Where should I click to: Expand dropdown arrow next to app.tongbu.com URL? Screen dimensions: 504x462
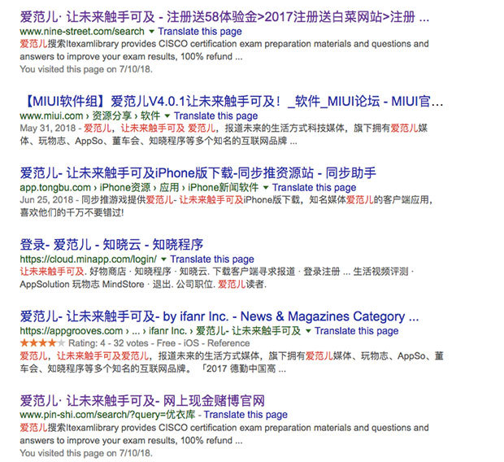(x=266, y=188)
